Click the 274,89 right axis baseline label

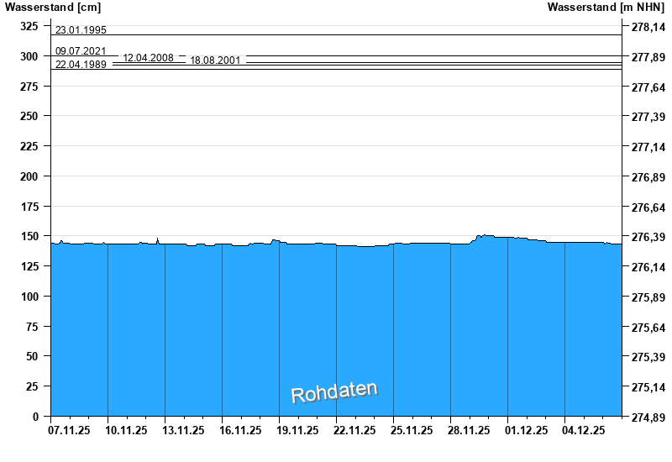[648, 417]
